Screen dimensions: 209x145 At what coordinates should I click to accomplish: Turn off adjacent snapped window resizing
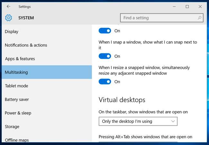pos(105,82)
